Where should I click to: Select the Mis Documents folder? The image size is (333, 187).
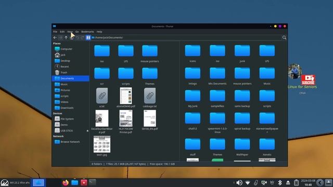click(217, 73)
